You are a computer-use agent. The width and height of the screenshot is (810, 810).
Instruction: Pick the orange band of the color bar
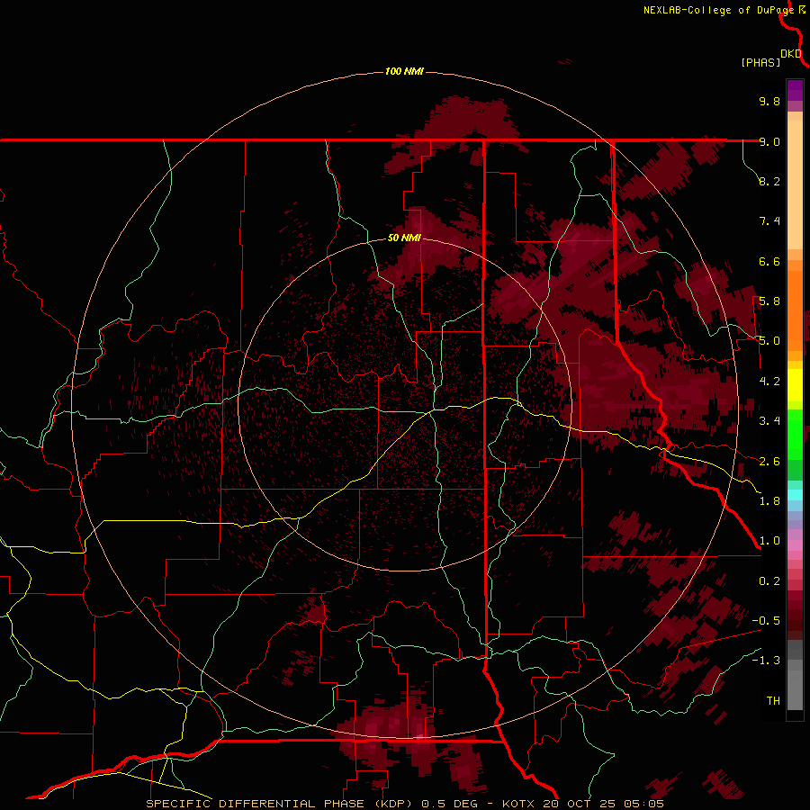(795, 310)
